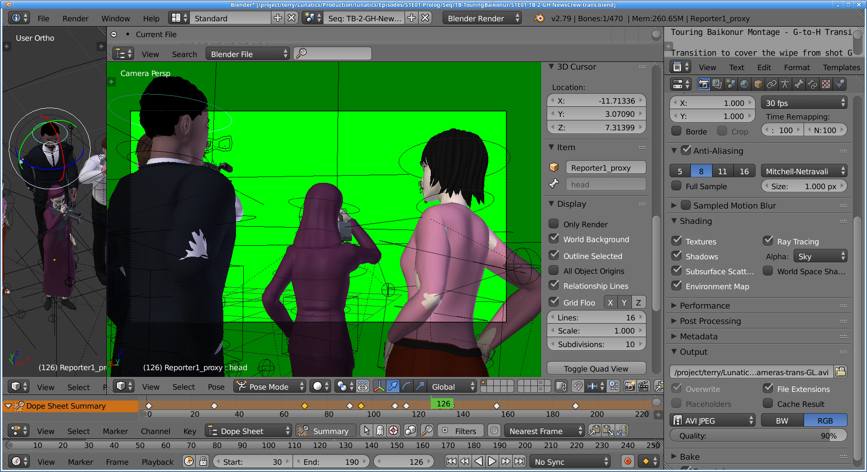
Task: Select anti-aliasing sample count 16
Action: [x=744, y=172]
